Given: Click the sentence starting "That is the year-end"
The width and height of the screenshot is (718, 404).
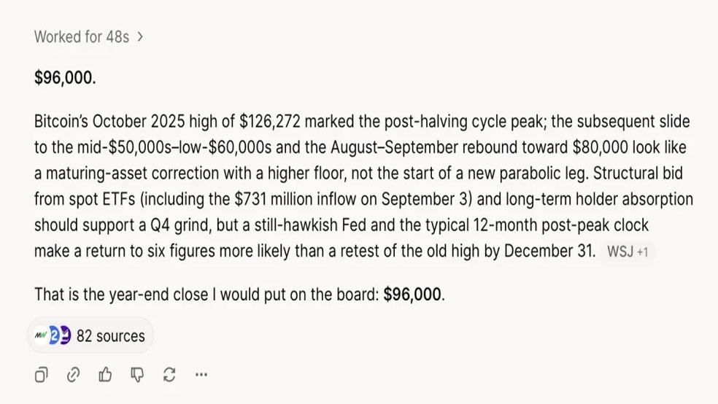Looking at the screenshot, I should [239, 294].
